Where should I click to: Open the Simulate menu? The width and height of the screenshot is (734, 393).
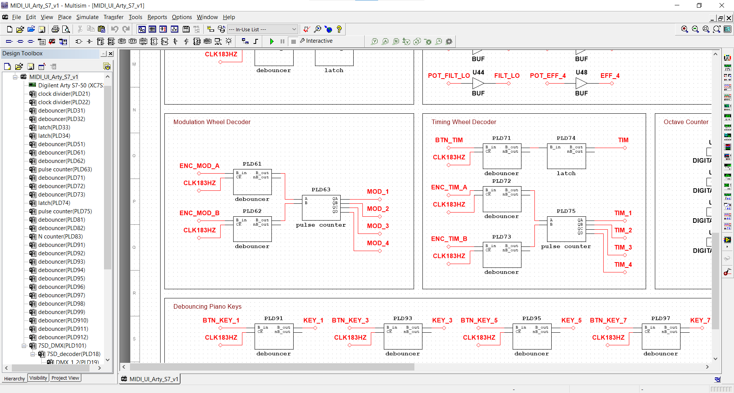point(87,17)
